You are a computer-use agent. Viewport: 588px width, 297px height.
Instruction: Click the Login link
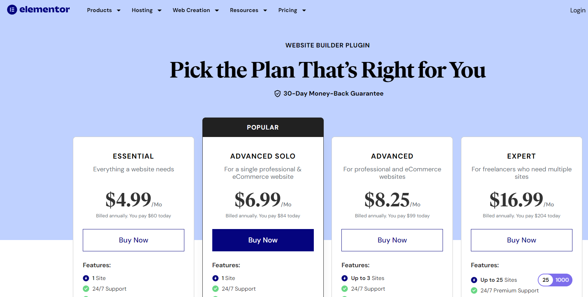tap(577, 10)
